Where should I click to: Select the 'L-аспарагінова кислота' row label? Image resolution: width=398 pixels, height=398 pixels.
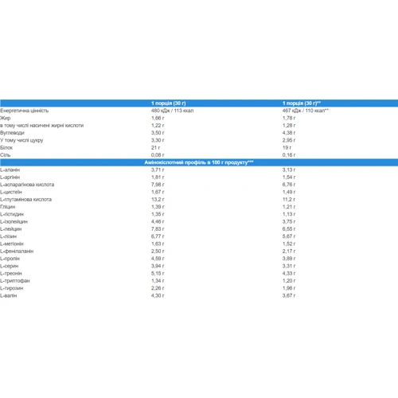click(x=27, y=185)
